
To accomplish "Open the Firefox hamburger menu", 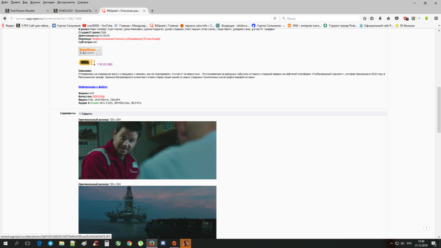I will coord(436,18).
